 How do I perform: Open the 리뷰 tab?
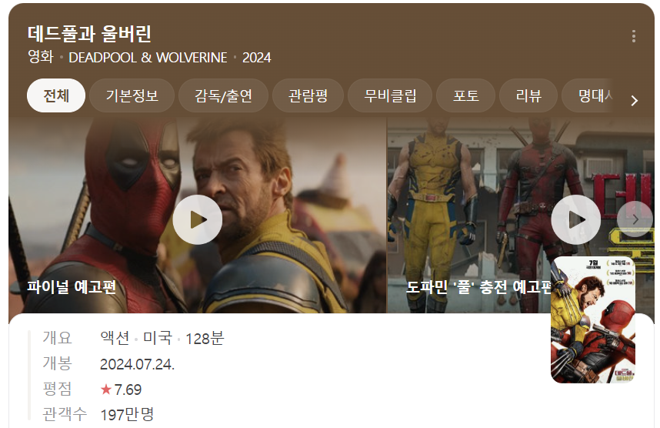click(x=528, y=95)
